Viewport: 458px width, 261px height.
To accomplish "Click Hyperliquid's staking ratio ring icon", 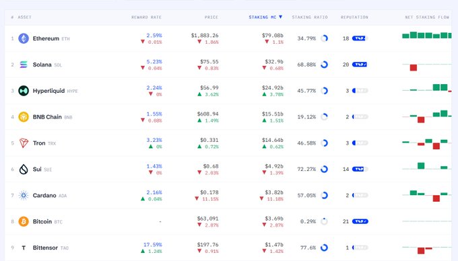I will click(324, 91).
